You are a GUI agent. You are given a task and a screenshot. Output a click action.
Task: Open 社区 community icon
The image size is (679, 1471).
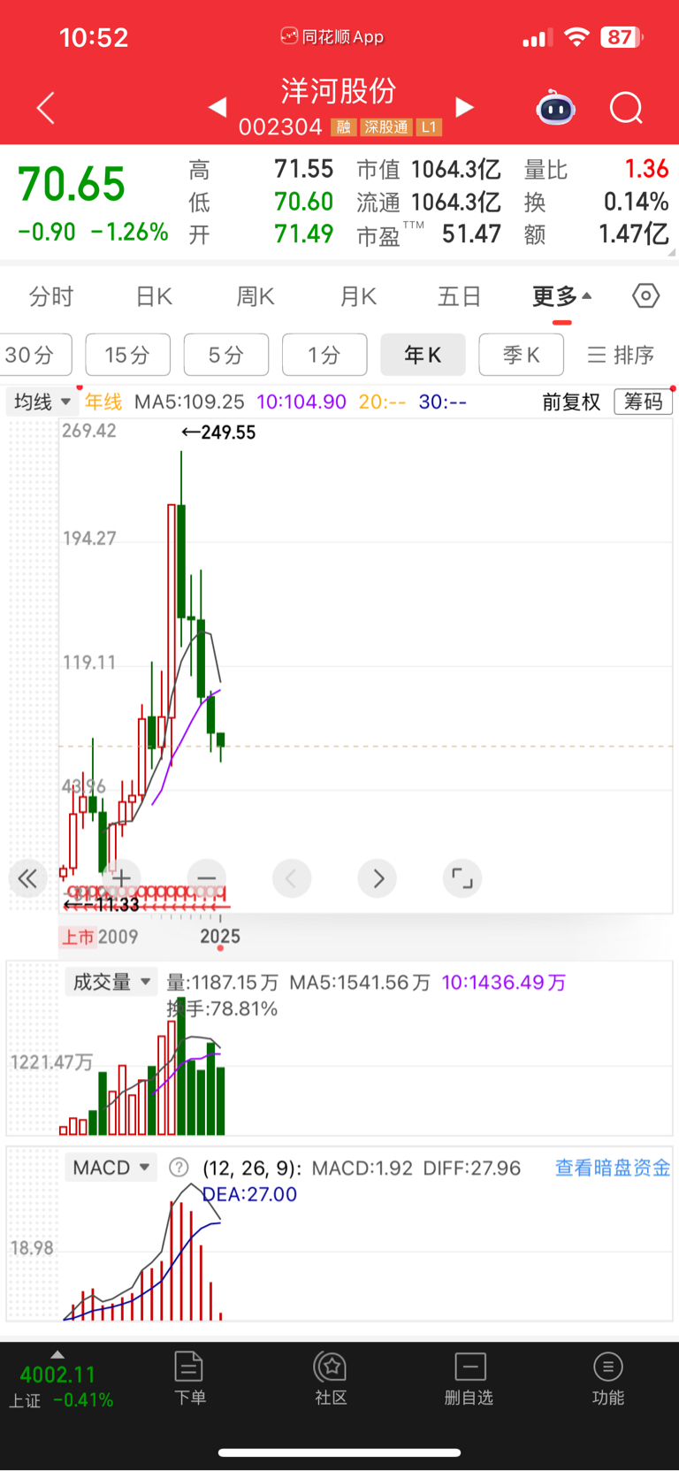point(331,1378)
